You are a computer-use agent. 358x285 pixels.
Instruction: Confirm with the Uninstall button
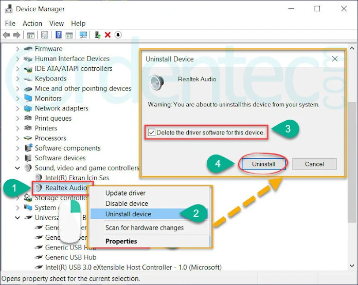[263, 164]
